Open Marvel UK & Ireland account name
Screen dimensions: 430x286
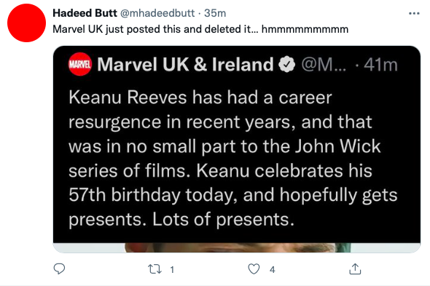pyautogui.click(x=185, y=64)
